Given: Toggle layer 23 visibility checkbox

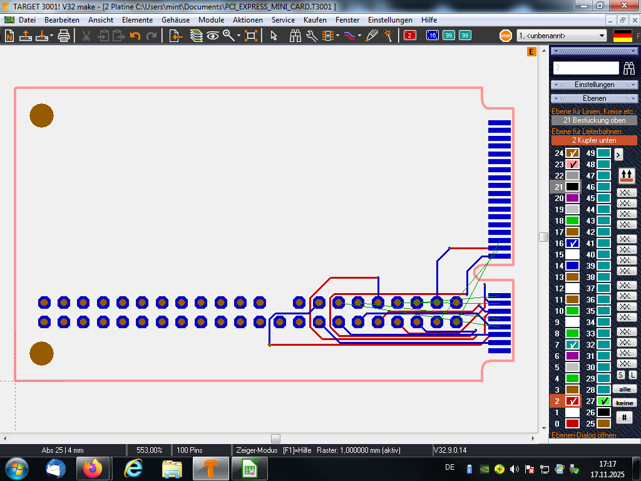Looking at the screenshot, I should 572,165.
